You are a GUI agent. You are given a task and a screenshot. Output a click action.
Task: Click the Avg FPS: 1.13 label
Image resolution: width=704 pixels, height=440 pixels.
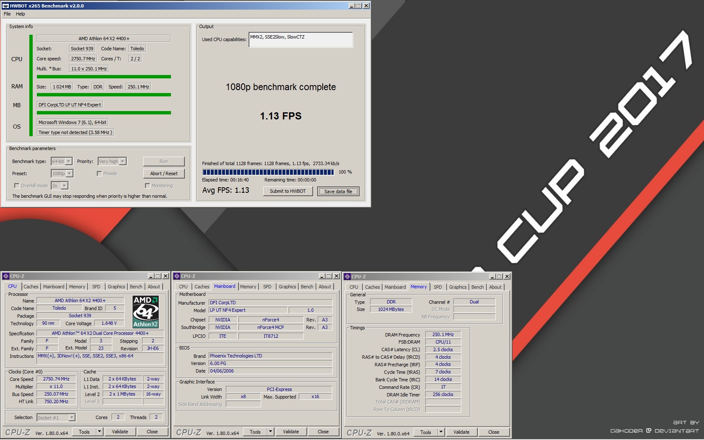(225, 190)
